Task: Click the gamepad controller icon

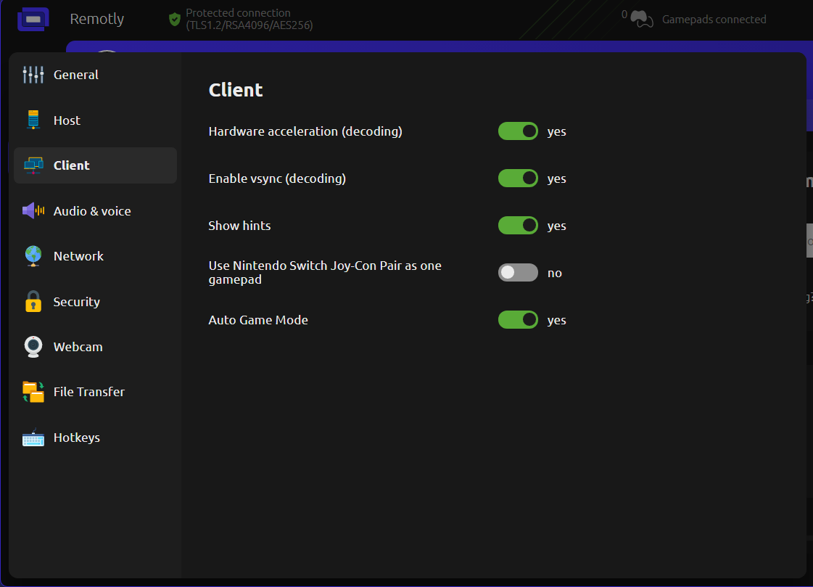Action: pyautogui.click(x=642, y=20)
